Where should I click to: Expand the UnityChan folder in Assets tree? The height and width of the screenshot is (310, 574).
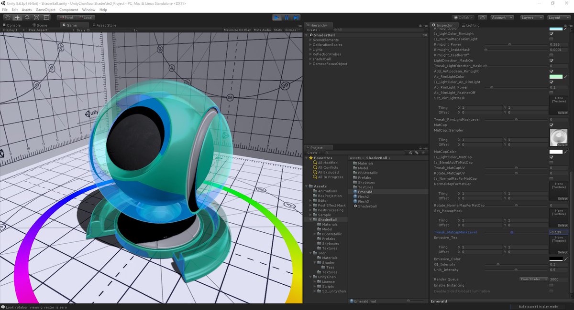tap(310, 277)
